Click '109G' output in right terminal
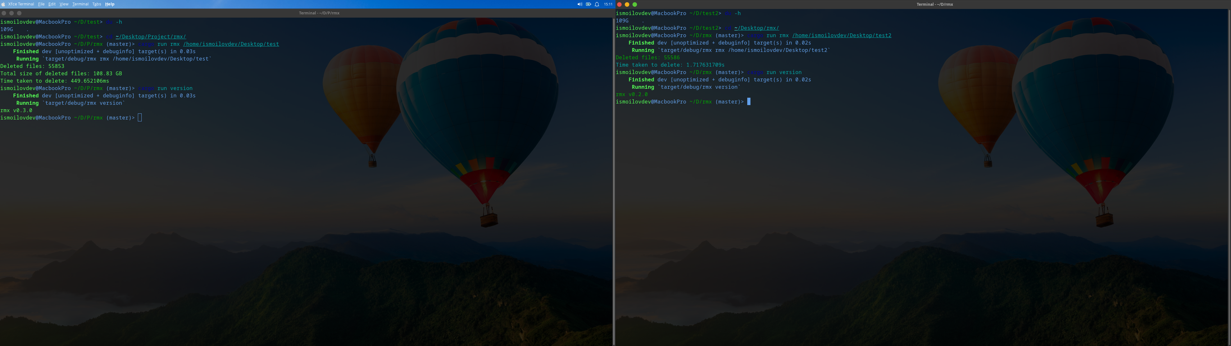This screenshot has width=1231, height=346. [622, 21]
